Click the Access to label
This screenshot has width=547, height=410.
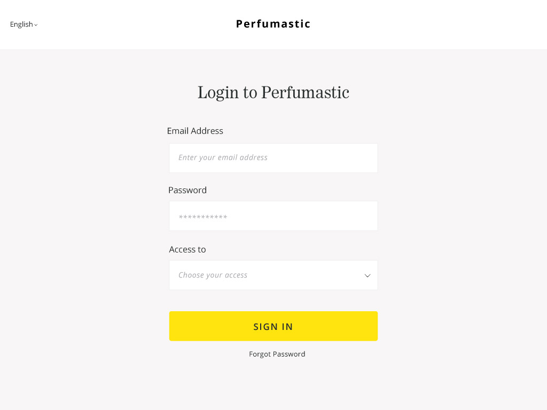[187, 249]
